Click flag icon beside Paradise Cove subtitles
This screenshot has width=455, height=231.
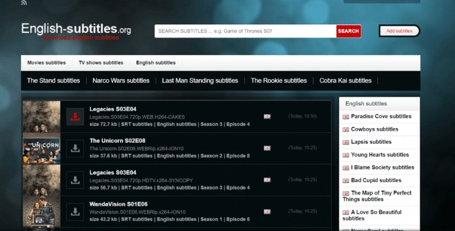pyautogui.click(x=346, y=117)
